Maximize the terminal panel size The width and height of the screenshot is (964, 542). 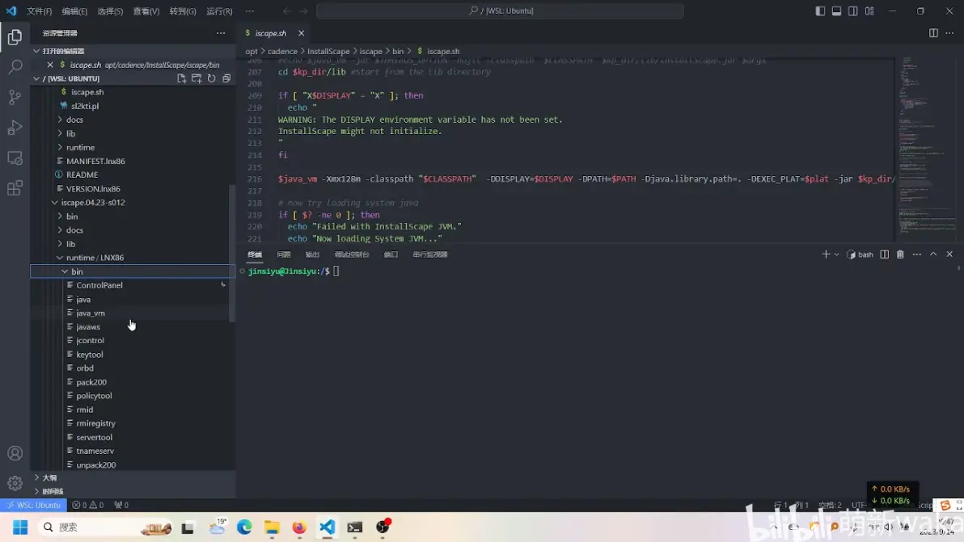(x=933, y=254)
